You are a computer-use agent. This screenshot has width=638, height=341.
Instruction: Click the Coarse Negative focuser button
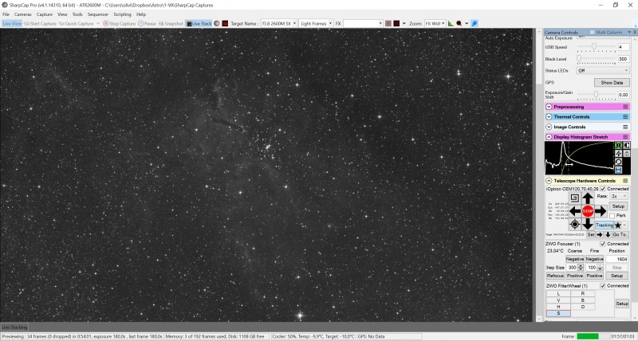coord(574,259)
